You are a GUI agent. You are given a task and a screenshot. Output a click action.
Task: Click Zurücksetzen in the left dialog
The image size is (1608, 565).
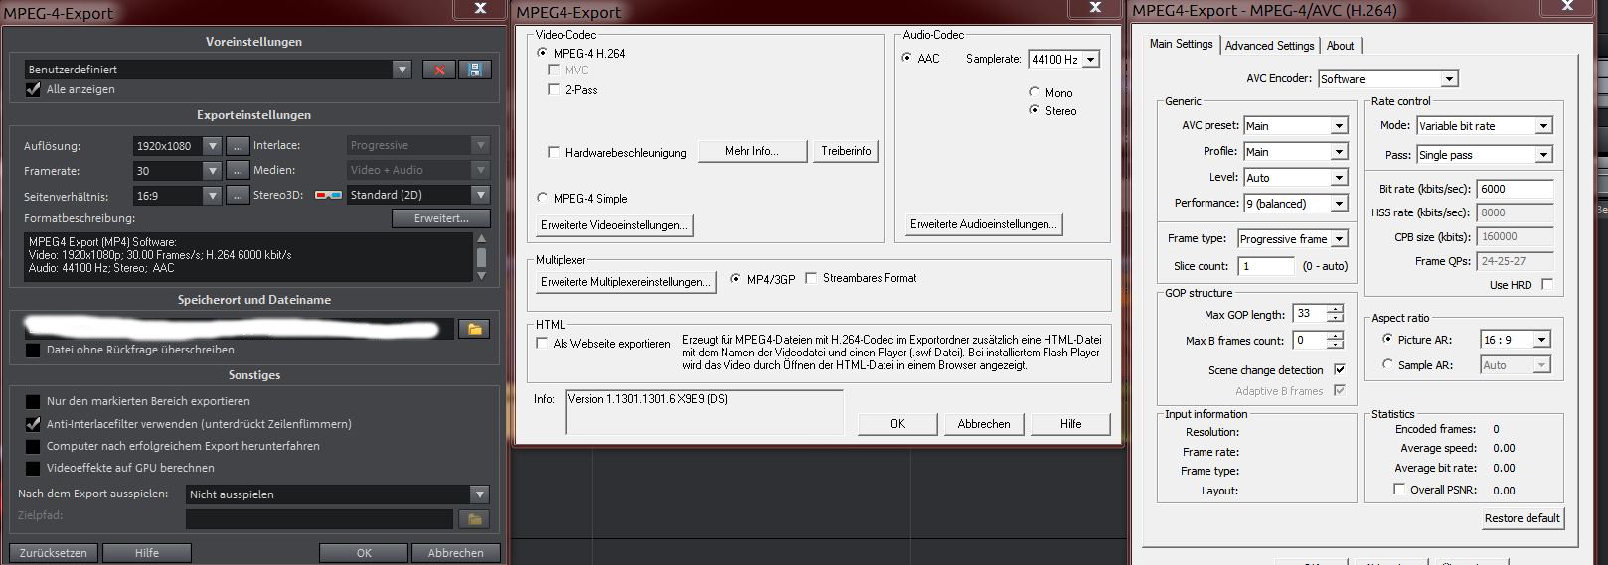point(54,553)
